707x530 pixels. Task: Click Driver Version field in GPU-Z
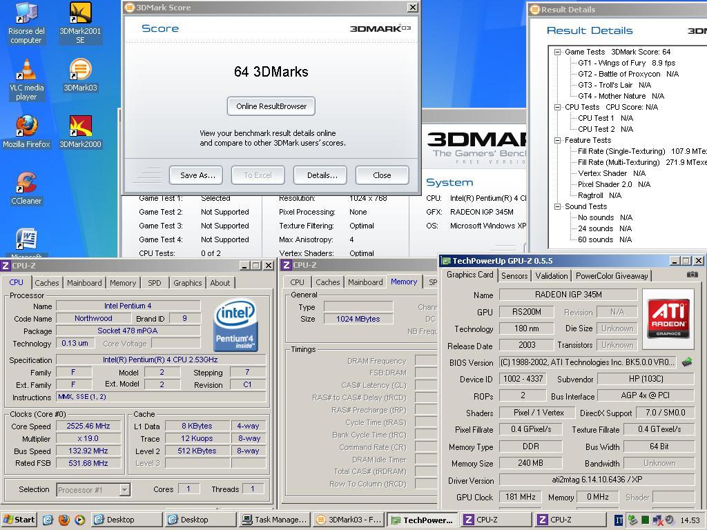pos(597,480)
